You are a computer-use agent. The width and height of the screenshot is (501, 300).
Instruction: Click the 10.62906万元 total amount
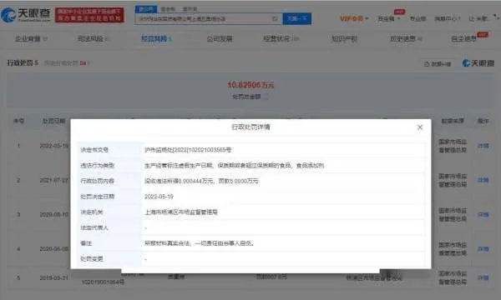(250, 85)
